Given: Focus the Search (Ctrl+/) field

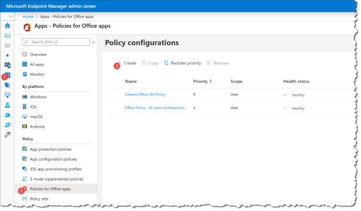Looking at the screenshot, I should [56, 42].
